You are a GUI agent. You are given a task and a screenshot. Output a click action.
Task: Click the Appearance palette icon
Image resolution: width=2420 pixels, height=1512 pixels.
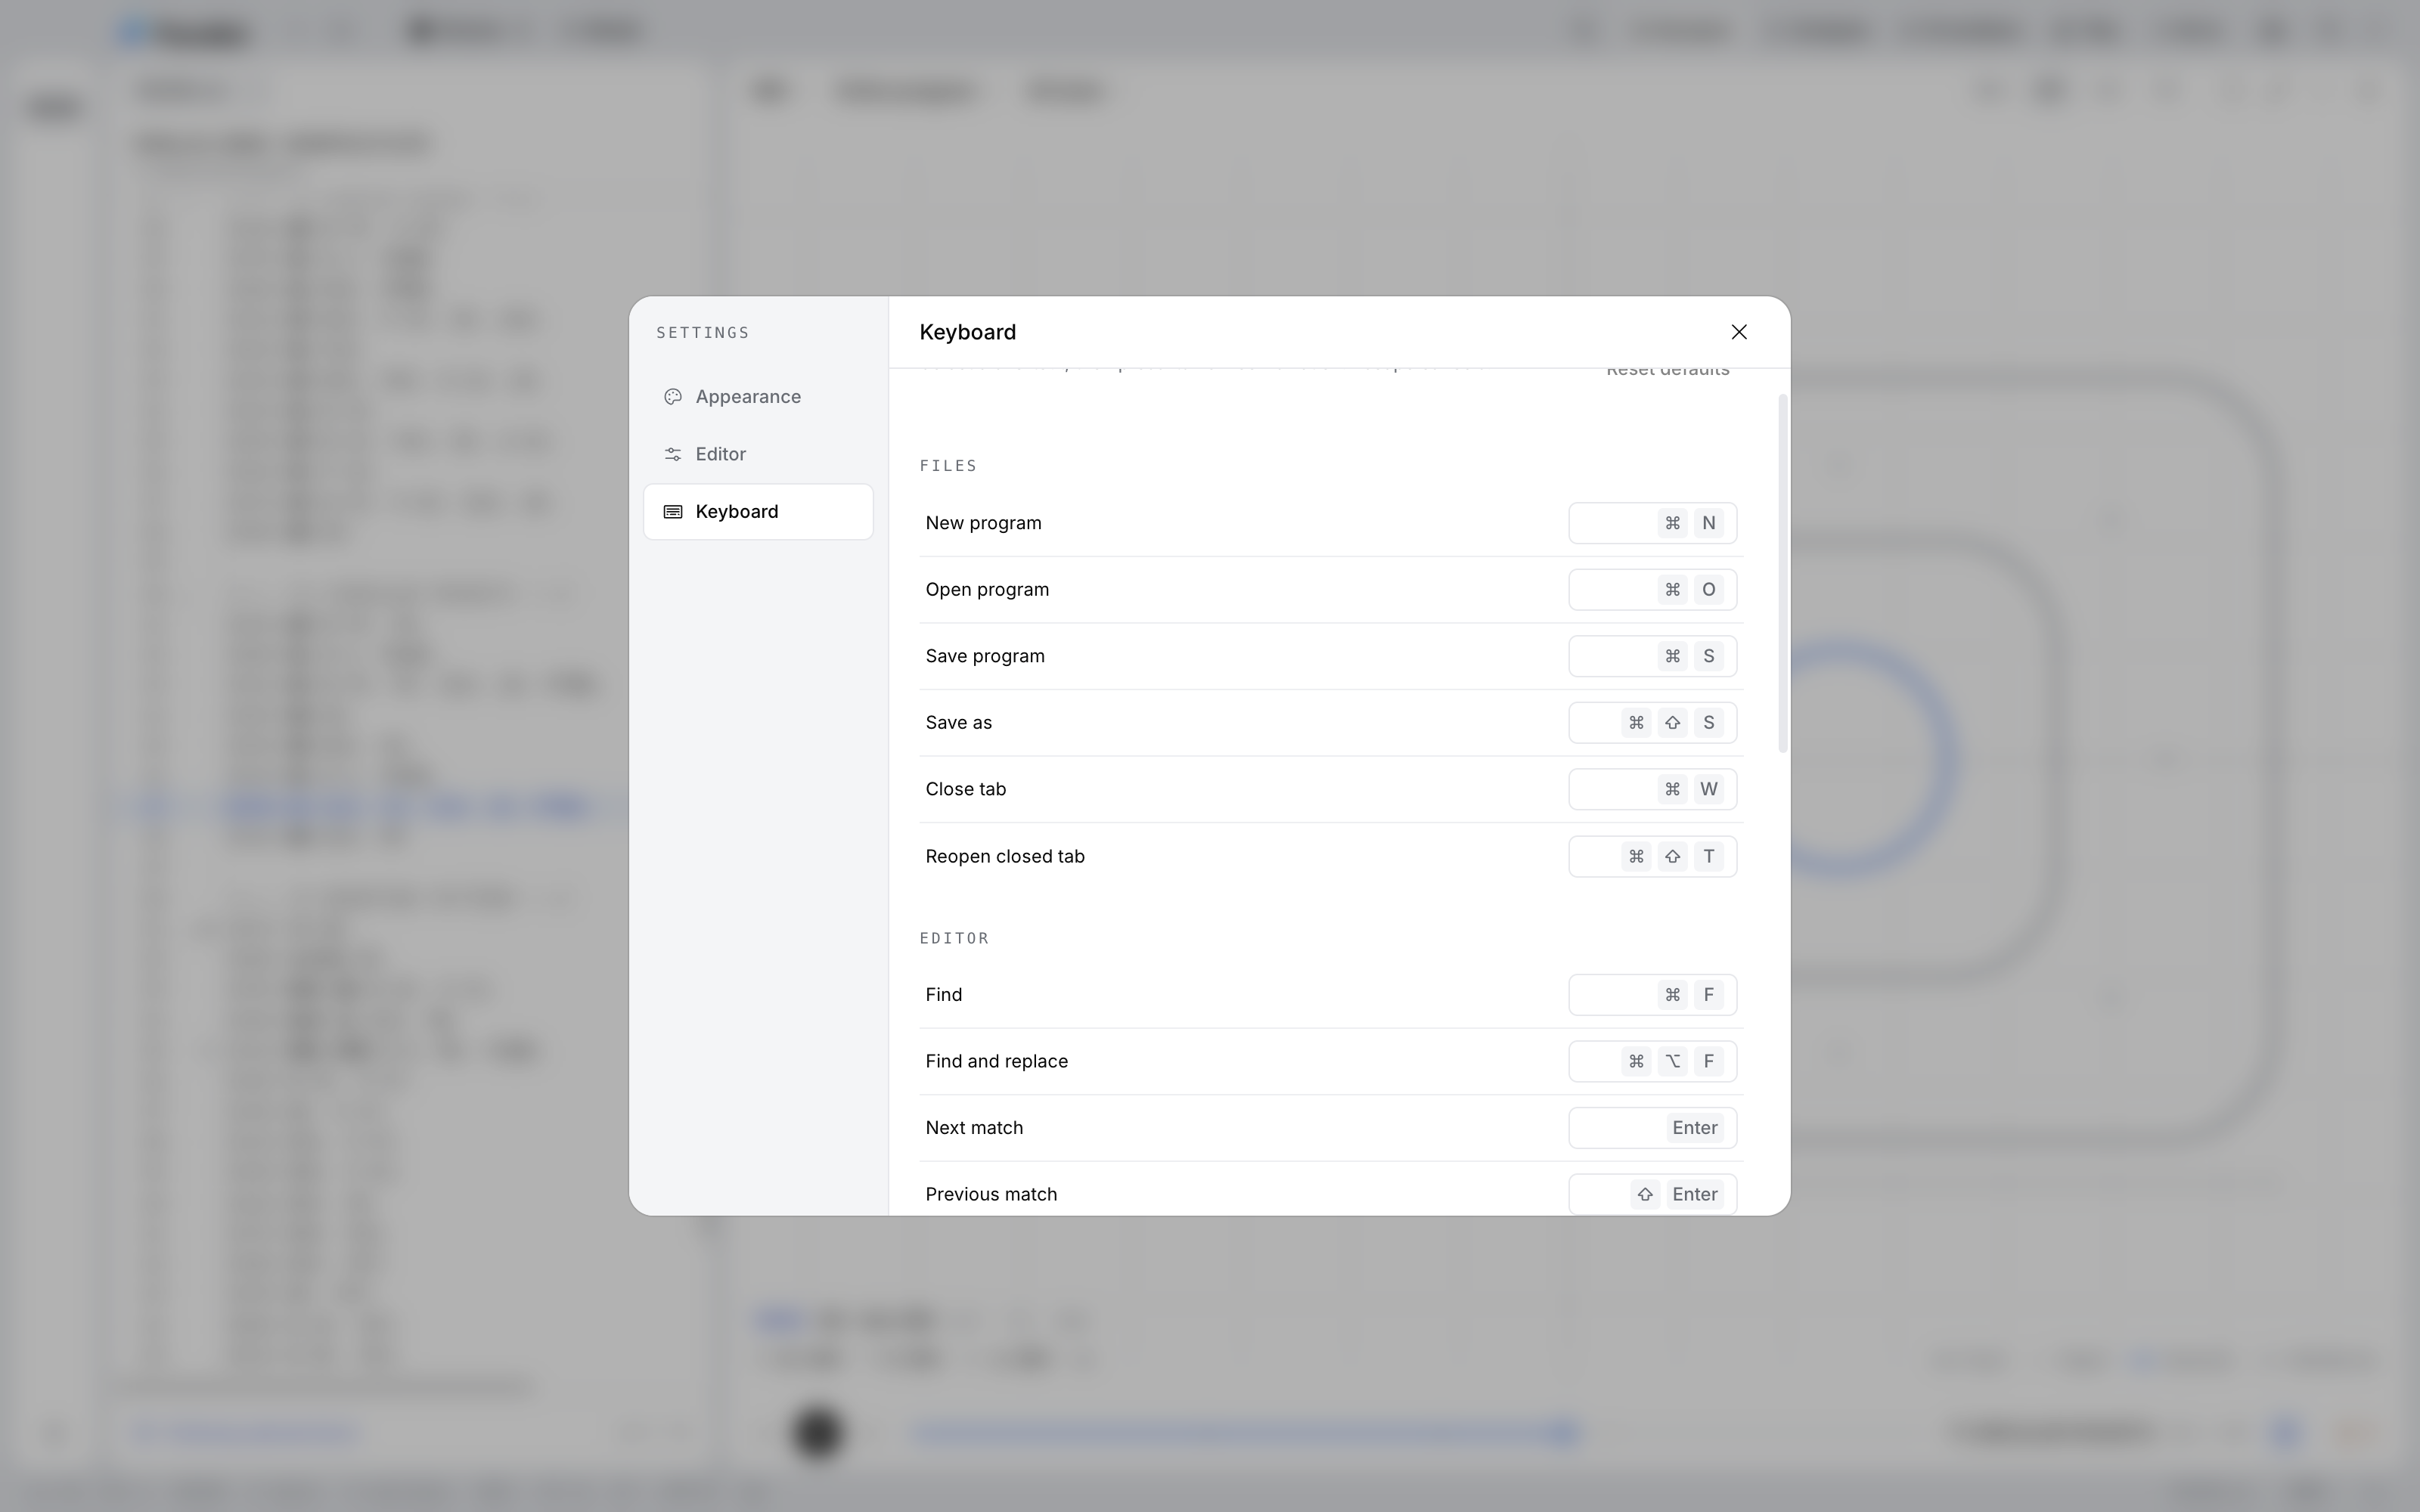(673, 397)
